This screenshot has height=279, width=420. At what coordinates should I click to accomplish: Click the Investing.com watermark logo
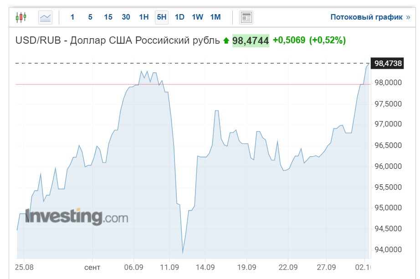pyautogui.click(x=77, y=216)
